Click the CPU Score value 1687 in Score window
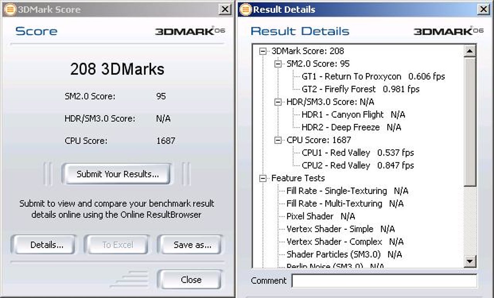 click(x=166, y=141)
